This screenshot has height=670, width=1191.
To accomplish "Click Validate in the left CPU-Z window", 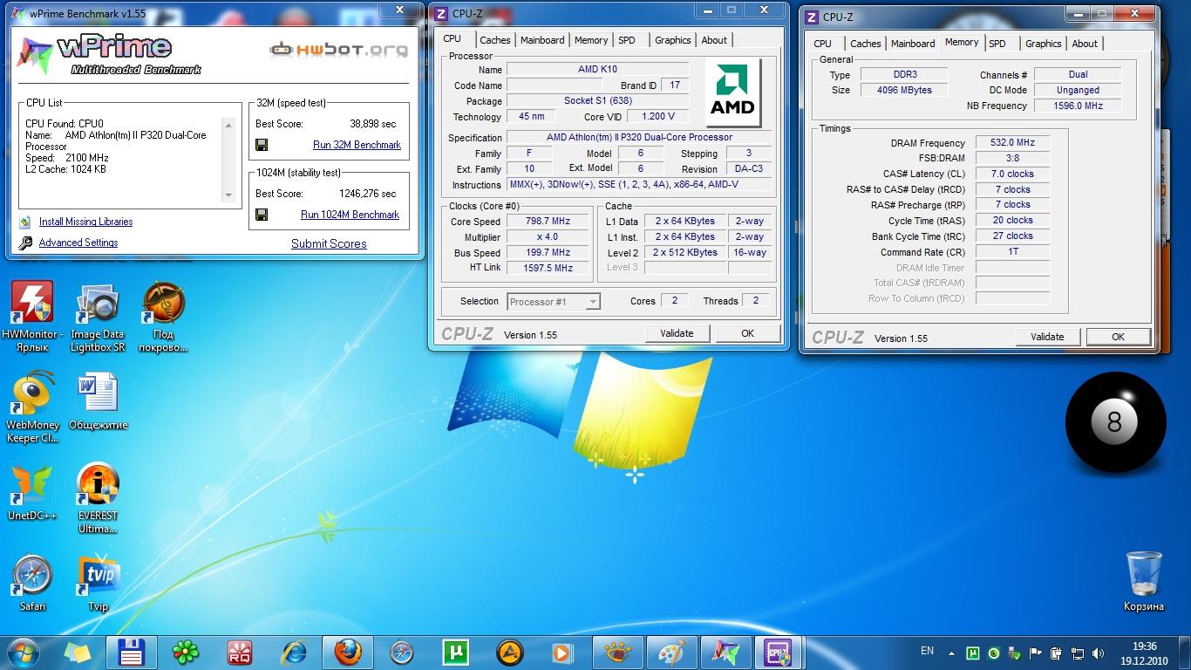I will coord(677,333).
